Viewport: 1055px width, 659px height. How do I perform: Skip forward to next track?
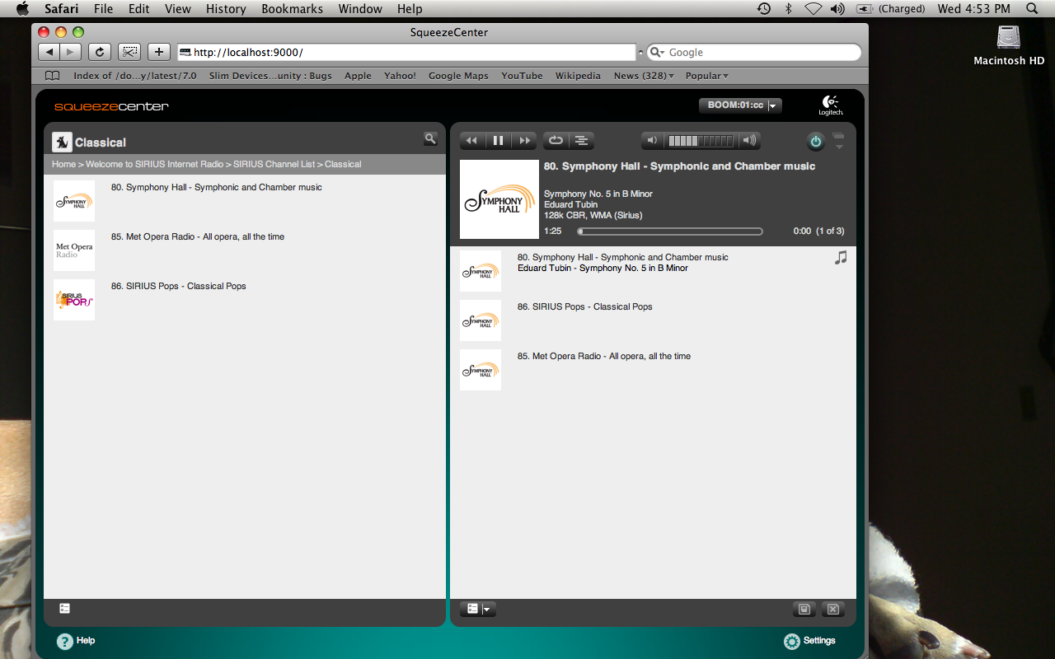click(x=524, y=141)
